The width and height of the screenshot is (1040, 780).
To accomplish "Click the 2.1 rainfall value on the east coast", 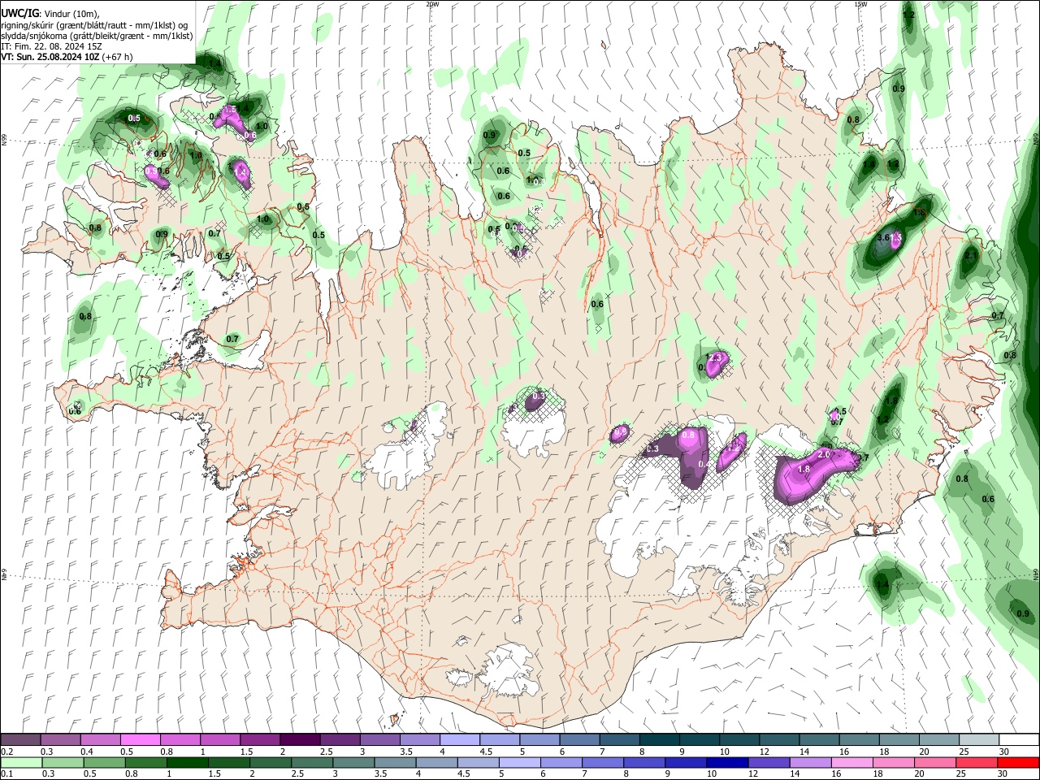I will tap(970, 255).
